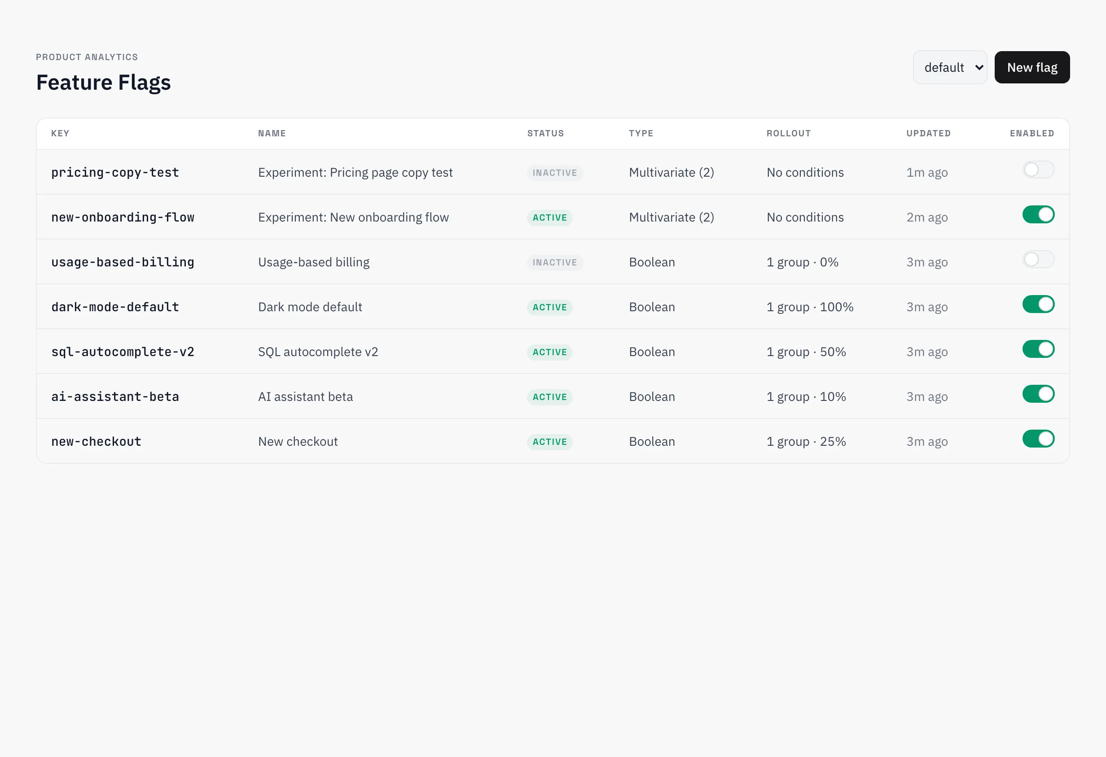The height and width of the screenshot is (757, 1106).
Task: Click the 'AI assistant beta' name cell
Action: tap(306, 396)
